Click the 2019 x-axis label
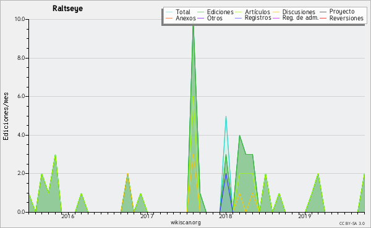 pos(304,216)
